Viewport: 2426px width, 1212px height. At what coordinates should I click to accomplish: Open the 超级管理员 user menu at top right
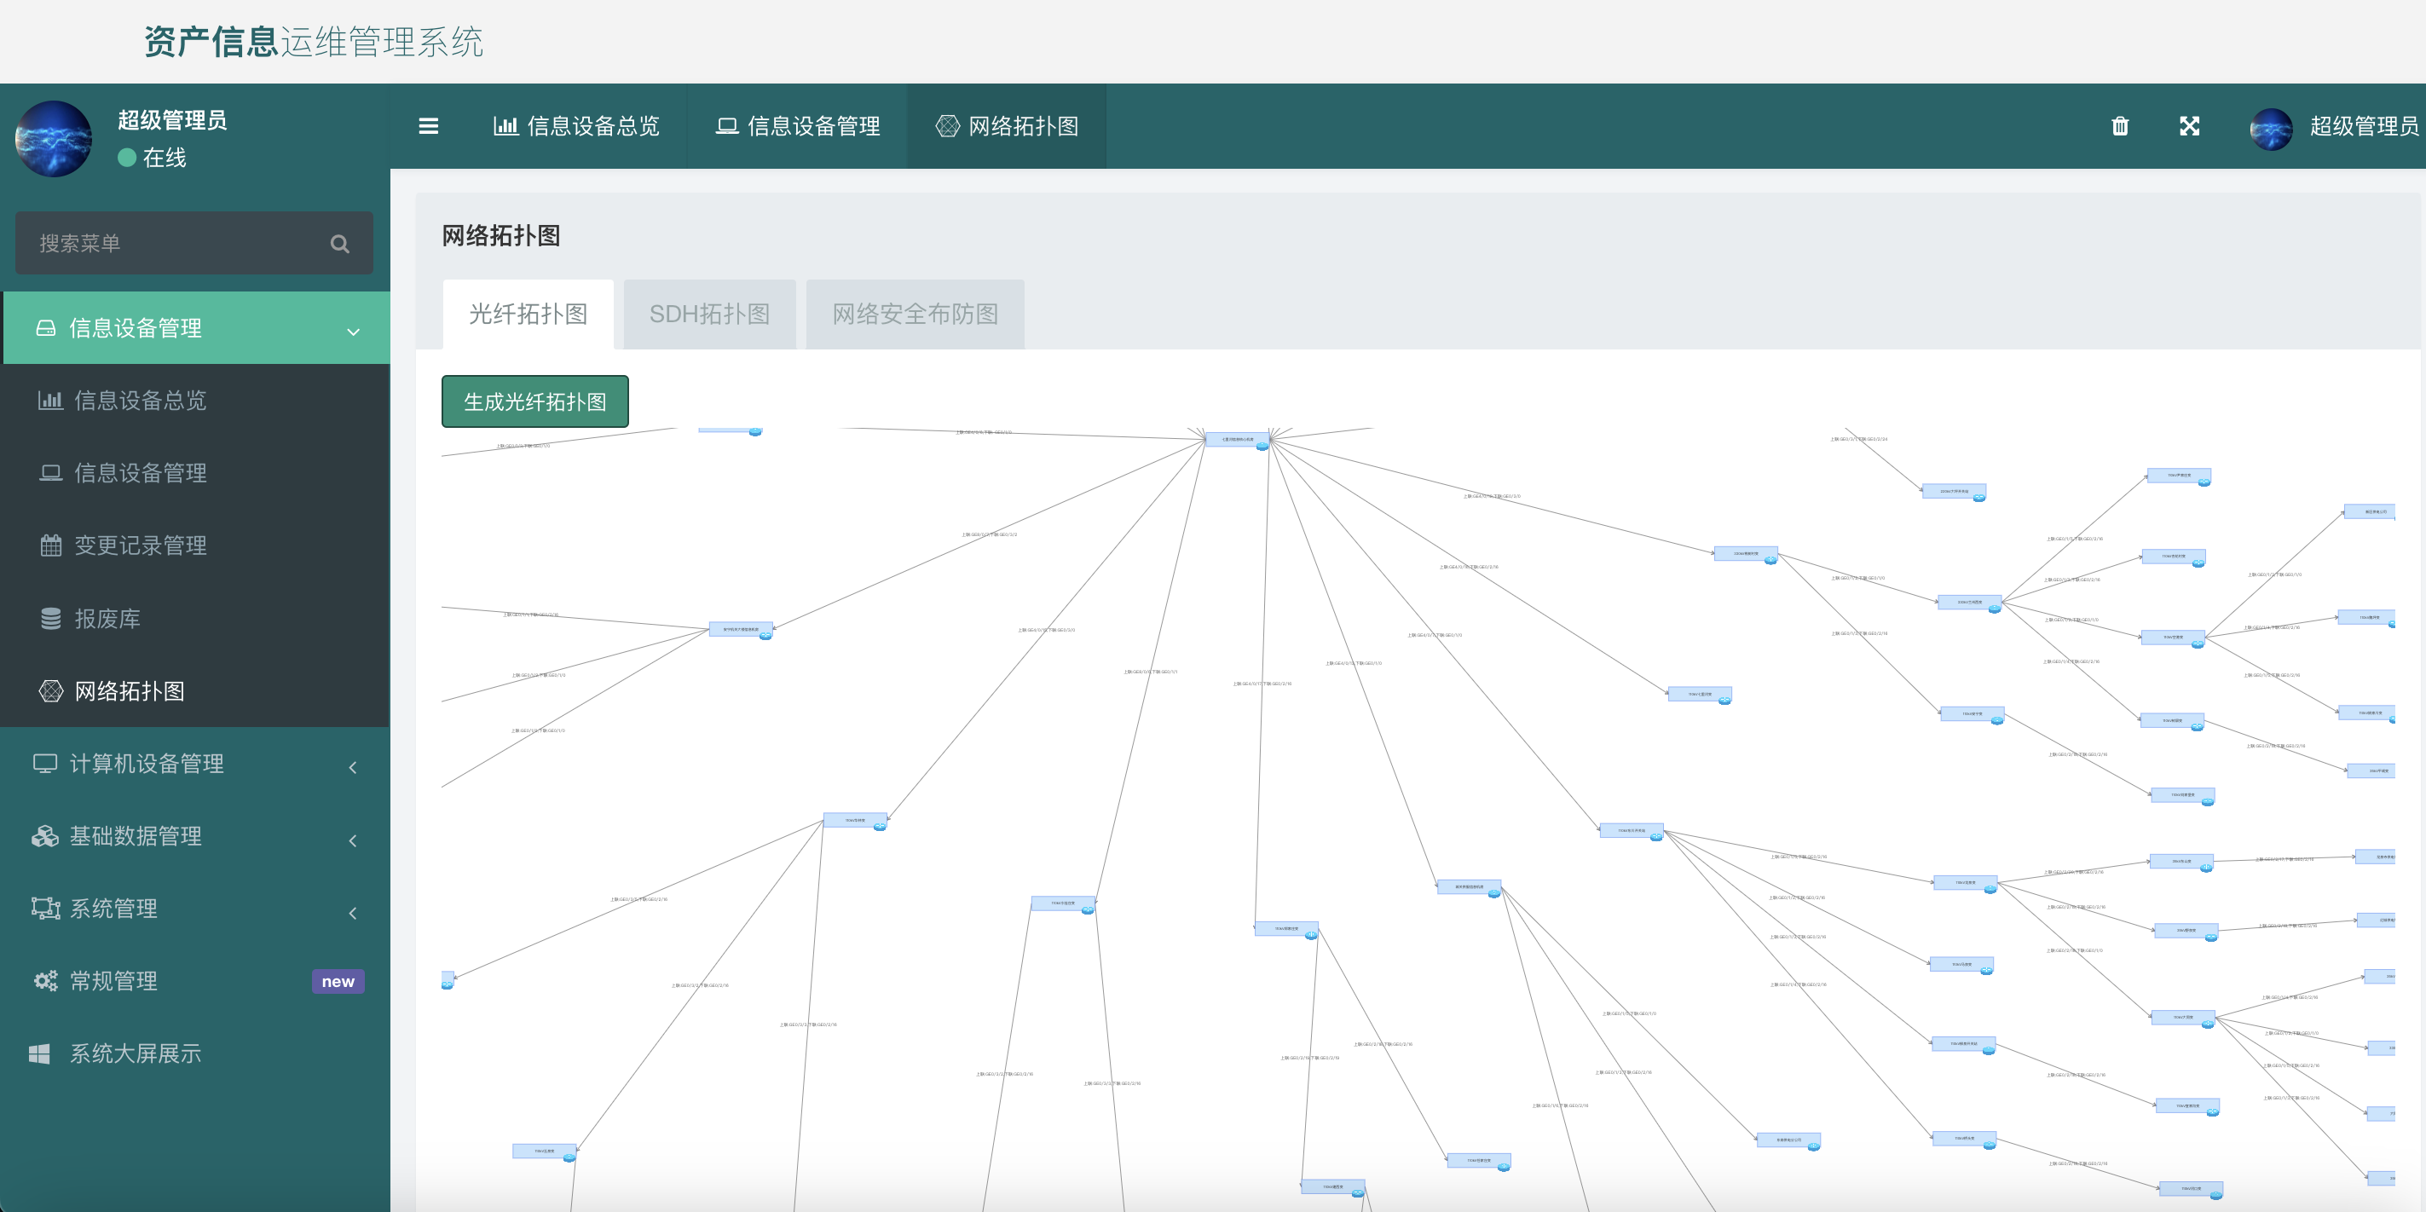tap(2333, 127)
